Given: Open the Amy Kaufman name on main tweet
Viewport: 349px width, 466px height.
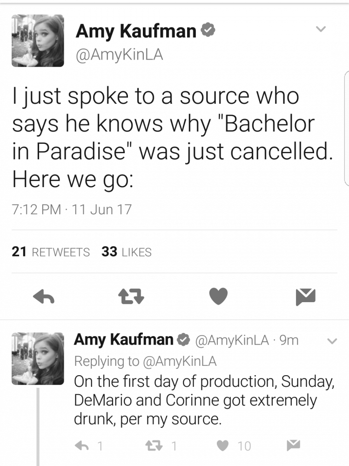Looking at the screenshot, I should pos(136,31).
